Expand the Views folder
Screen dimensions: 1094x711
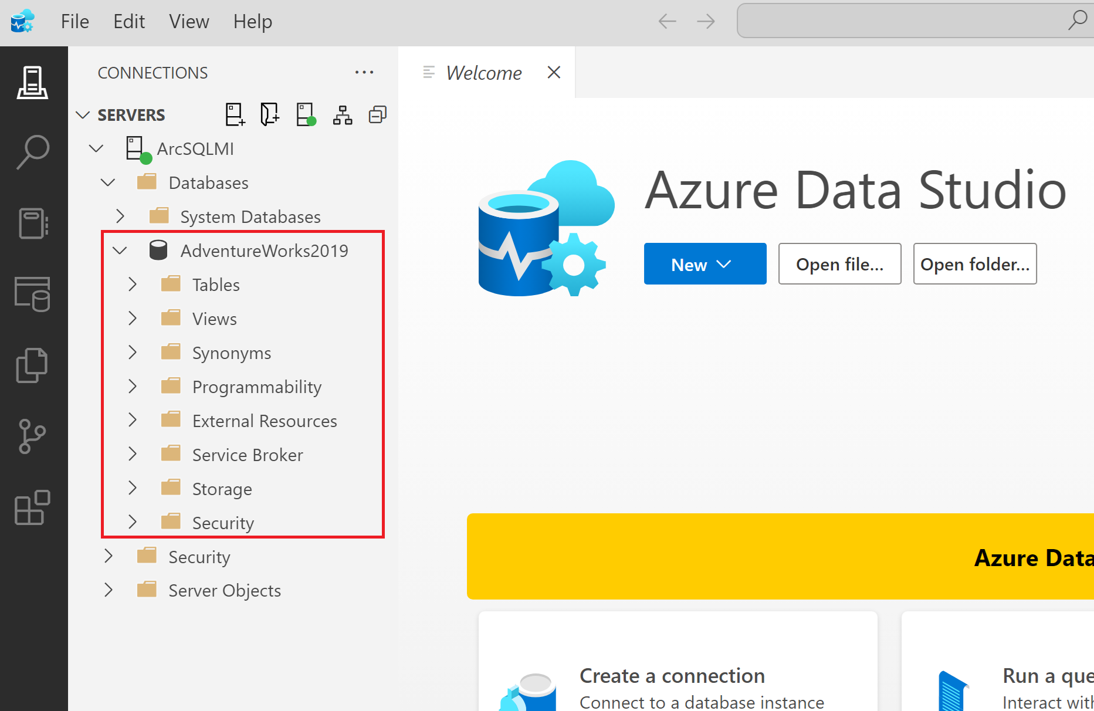coord(132,319)
